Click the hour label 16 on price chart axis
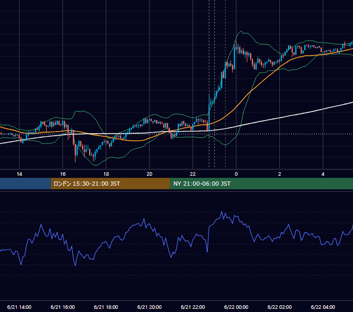 coord(63,174)
